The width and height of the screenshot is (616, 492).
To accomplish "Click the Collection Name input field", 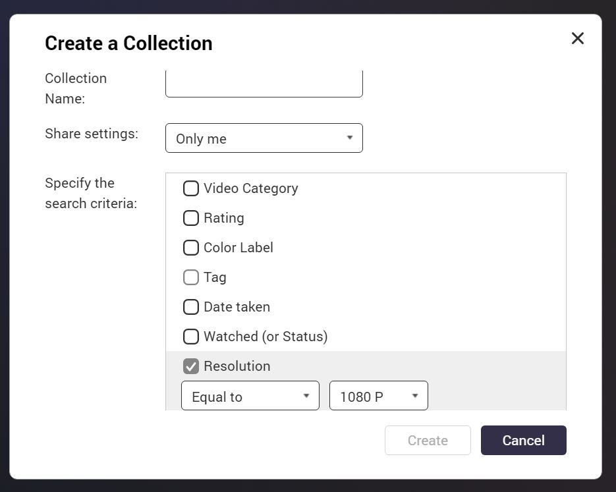I will tap(264, 84).
